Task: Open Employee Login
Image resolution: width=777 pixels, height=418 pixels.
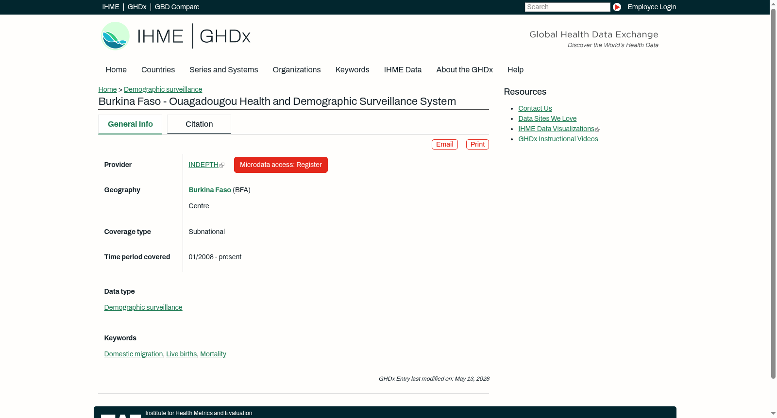Action: click(x=652, y=7)
